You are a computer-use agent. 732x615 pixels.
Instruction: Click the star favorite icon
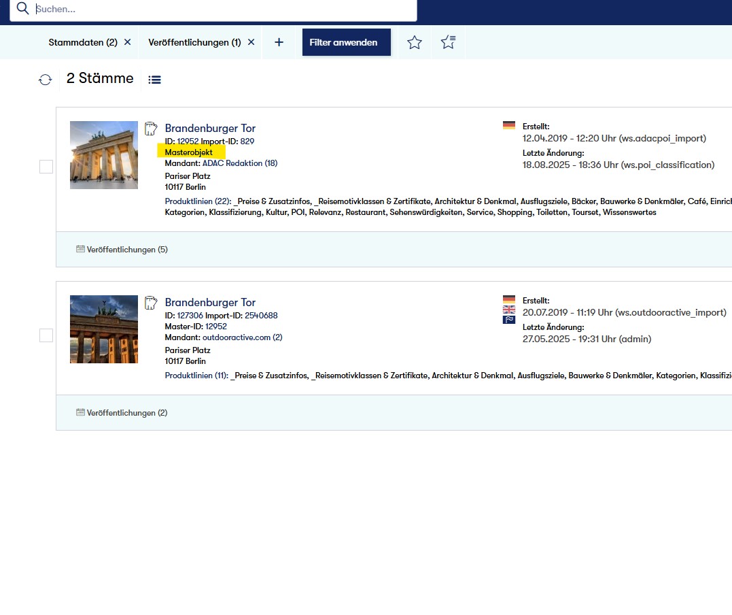415,42
